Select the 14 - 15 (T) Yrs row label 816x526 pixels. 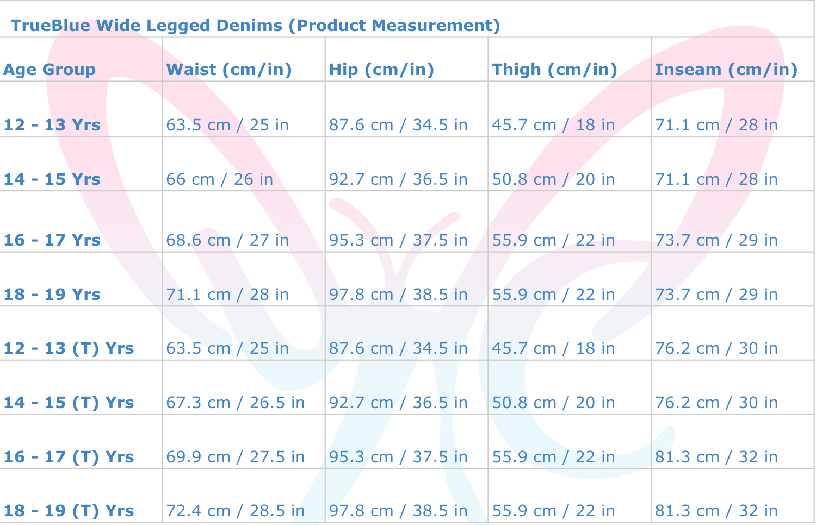coord(69,403)
